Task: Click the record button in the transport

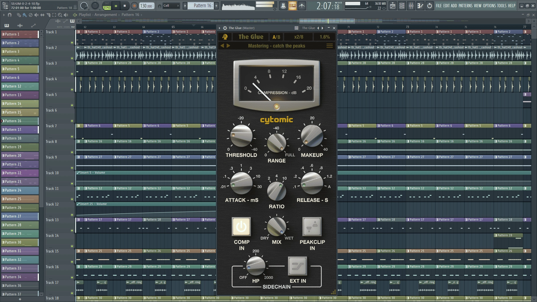Action: (134, 6)
